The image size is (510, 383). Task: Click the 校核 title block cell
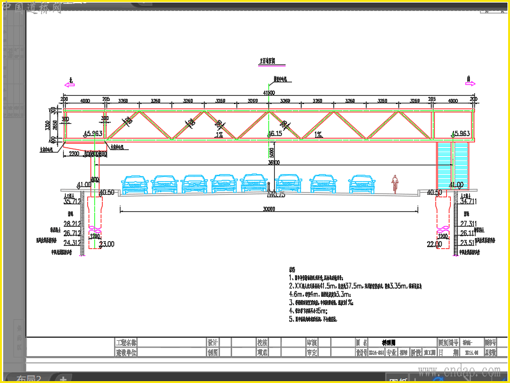coord(262,342)
